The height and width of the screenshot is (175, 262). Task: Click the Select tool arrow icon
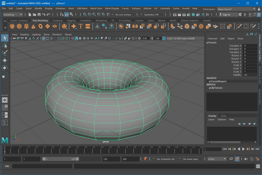coord(5,38)
